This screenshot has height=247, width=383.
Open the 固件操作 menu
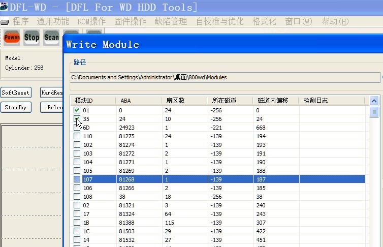pos(130,21)
